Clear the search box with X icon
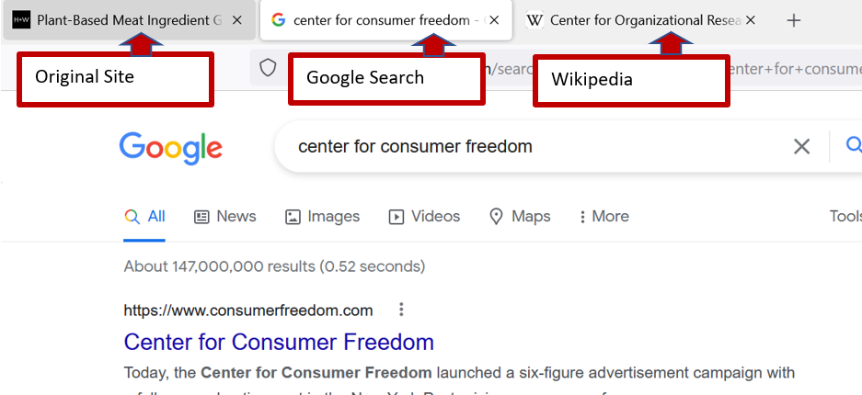Image resolution: width=862 pixels, height=395 pixels. pyautogui.click(x=801, y=146)
